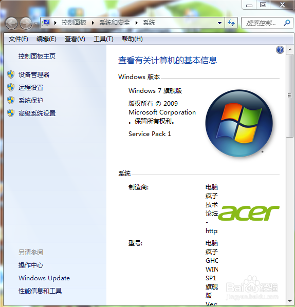
Task: Select 控制面板 breadcrumb in address bar
Action: [x=73, y=23]
